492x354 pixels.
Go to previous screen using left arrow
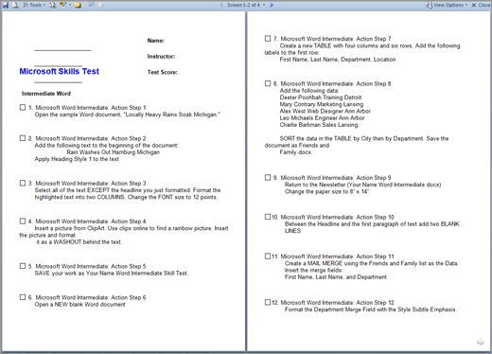click(220, 5)
